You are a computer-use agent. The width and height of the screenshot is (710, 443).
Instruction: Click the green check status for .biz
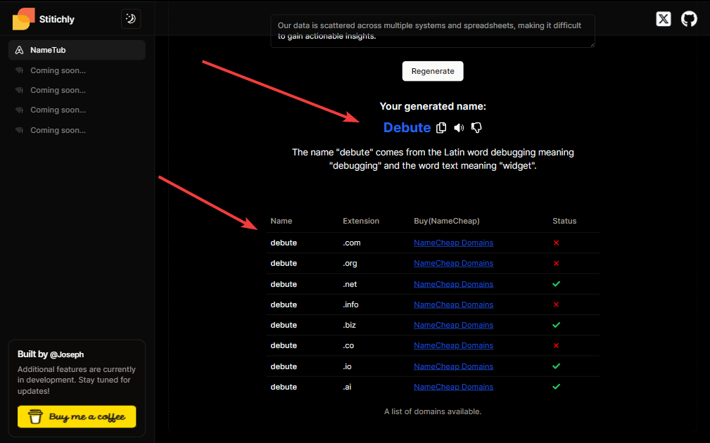(x=556, y=325)
